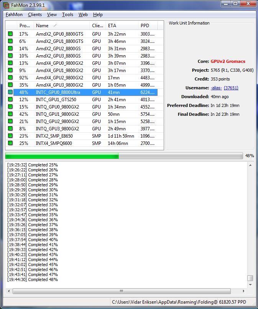Viewport: 258px width, 309px height.
Task: Click green status icon for INTX4_SMPQ6600
Action: tap(10, 143)
